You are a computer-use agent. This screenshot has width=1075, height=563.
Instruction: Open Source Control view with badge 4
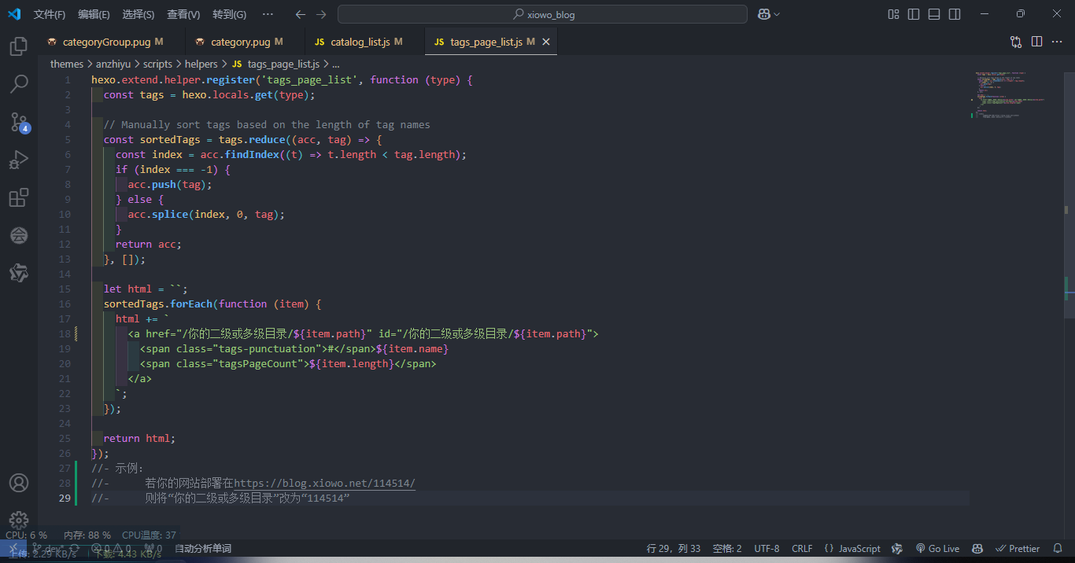[19, 122]
